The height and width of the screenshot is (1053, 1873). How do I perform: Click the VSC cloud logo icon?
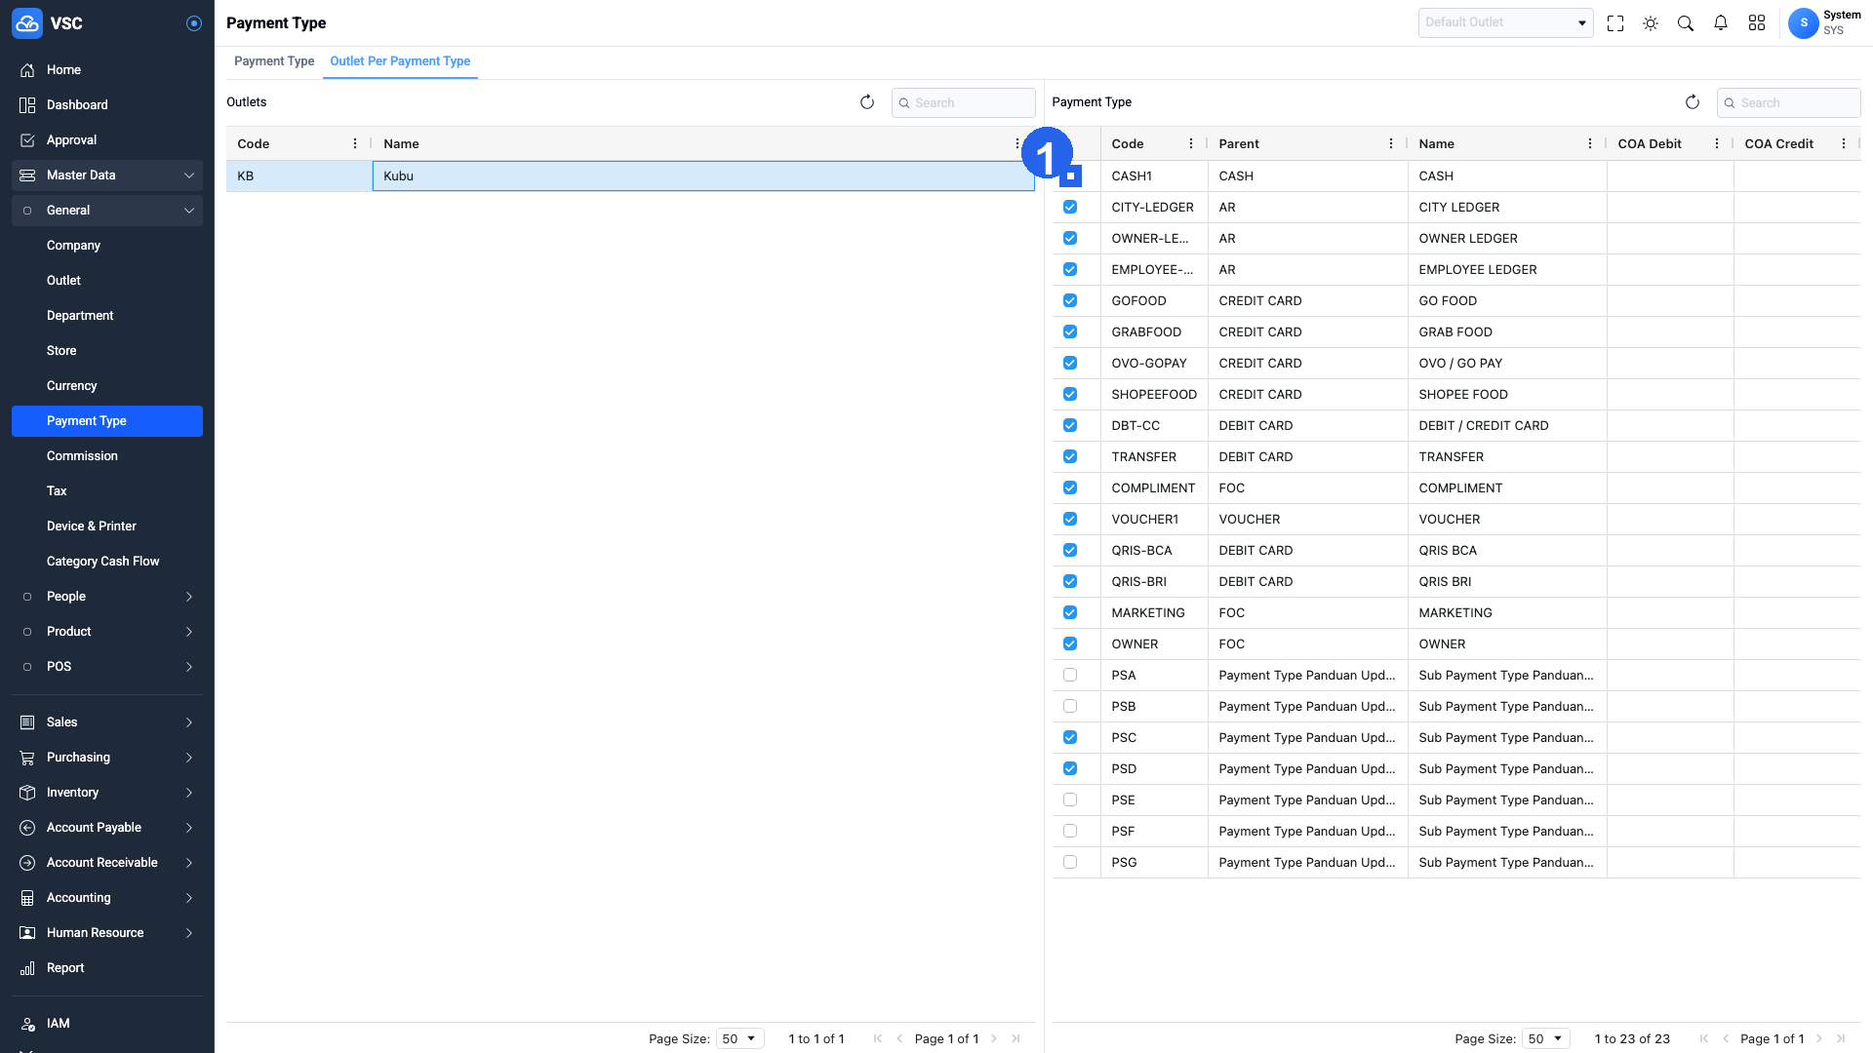tap(27, 23)
